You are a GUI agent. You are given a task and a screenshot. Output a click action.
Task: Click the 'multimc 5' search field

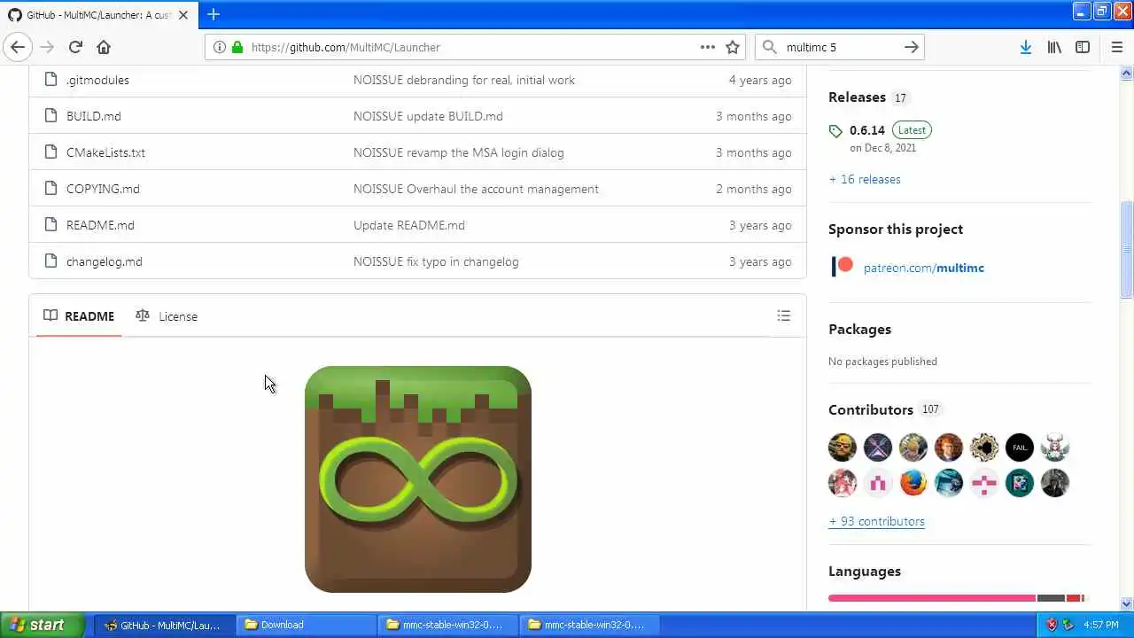click(840, 47)
